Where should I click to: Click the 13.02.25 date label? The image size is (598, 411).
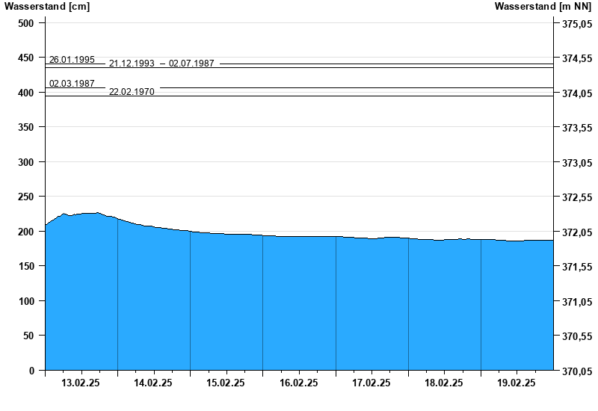click(x=81, y=383)
